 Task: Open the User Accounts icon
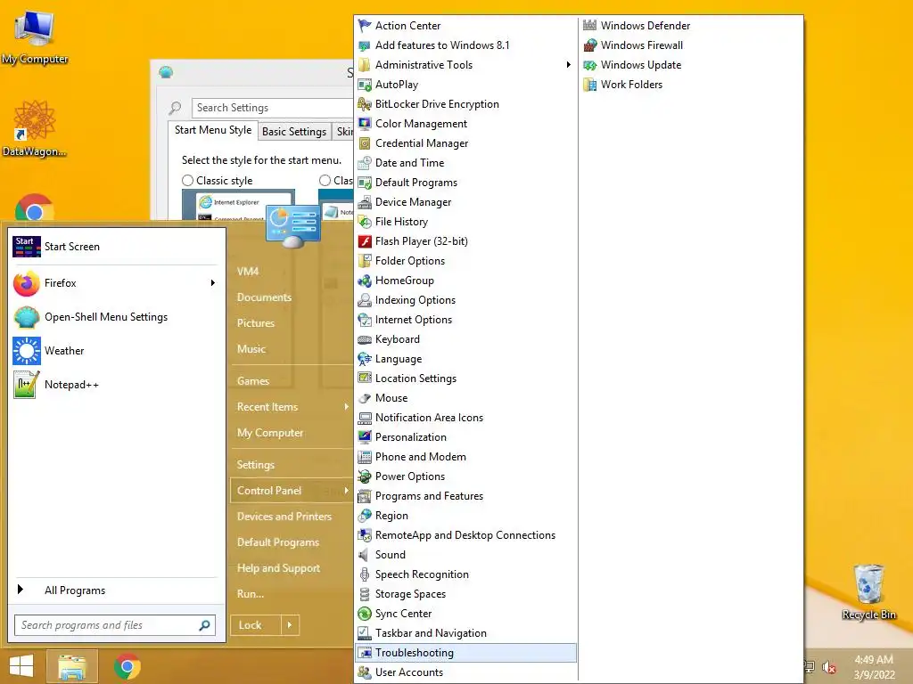coord(365,672)
